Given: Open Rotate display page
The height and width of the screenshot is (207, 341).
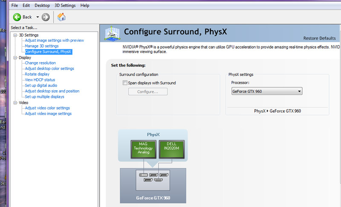Looking at the screenshot, I should 37,74.
